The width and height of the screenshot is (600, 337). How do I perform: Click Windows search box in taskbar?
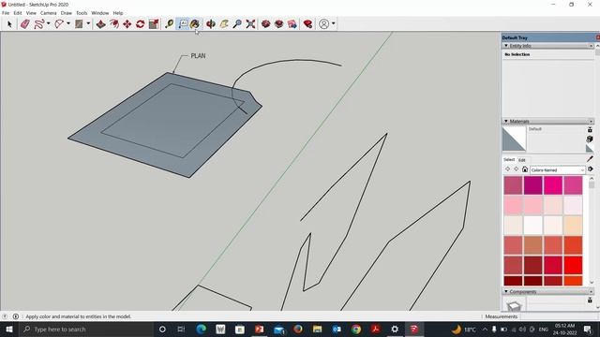(x=86, y=329)
